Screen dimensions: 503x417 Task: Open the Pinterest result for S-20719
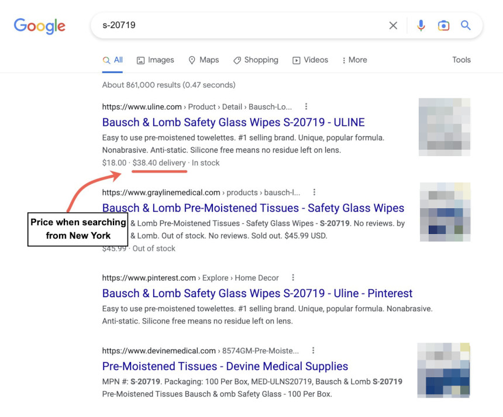click(x=256, y=293)
